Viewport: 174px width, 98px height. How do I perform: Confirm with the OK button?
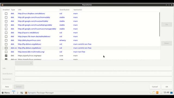pyautogui.click(x=167, y=87)
